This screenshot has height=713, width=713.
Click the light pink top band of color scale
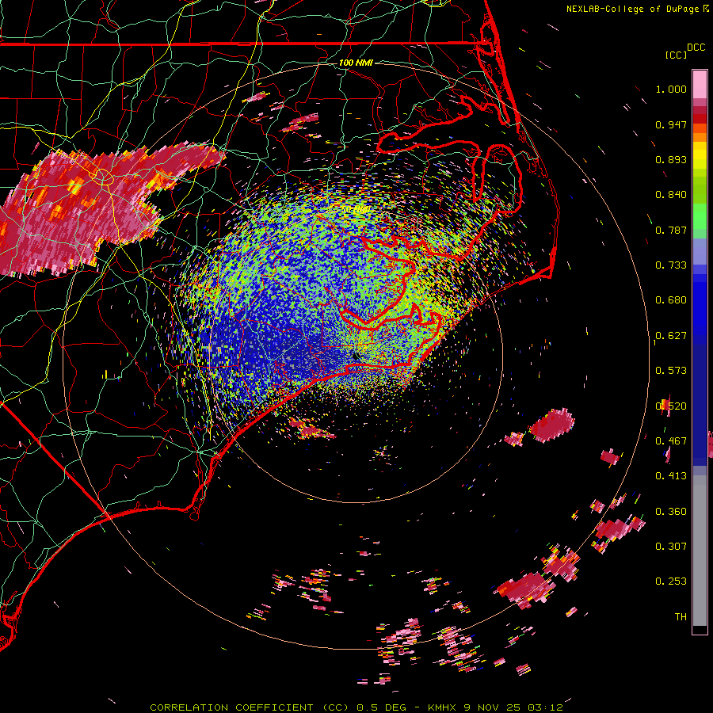coord(700,85)
